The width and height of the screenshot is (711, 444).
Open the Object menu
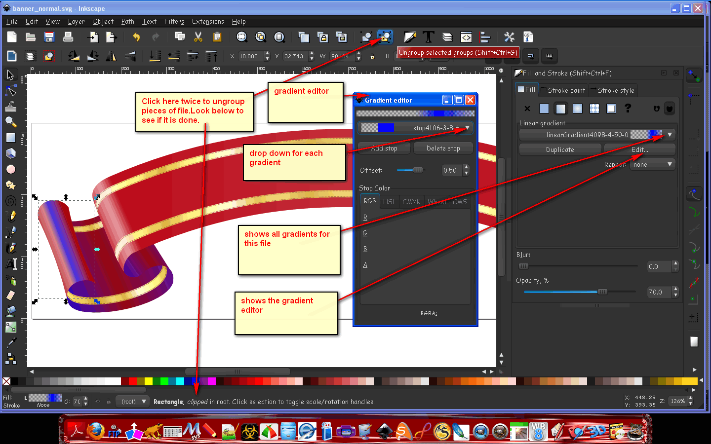103,22
